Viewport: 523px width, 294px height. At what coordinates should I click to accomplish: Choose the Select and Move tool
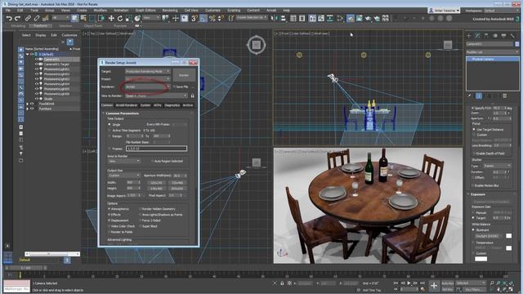coord(111,18)
